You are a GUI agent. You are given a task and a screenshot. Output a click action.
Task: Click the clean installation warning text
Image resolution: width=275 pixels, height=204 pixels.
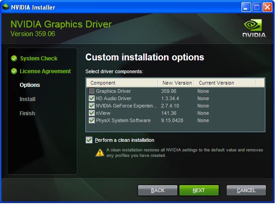coord(185,153)
